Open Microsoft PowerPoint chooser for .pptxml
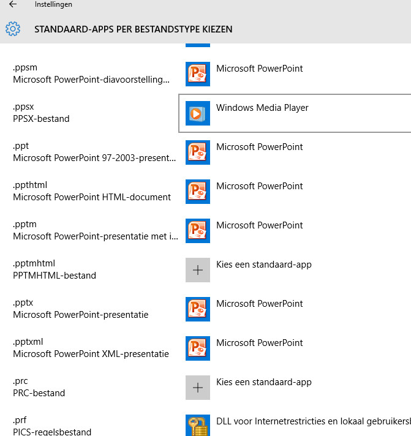This screenshot has height=436, width=411. tap(260, 343)
